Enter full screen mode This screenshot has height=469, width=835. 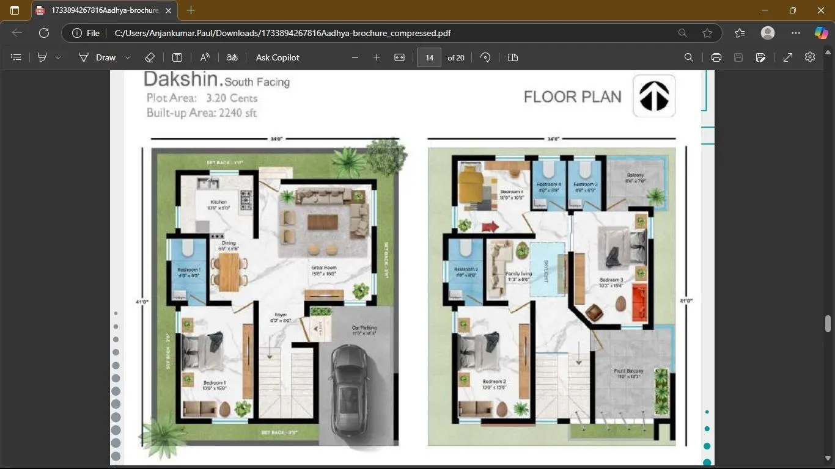tap(789, 57)
